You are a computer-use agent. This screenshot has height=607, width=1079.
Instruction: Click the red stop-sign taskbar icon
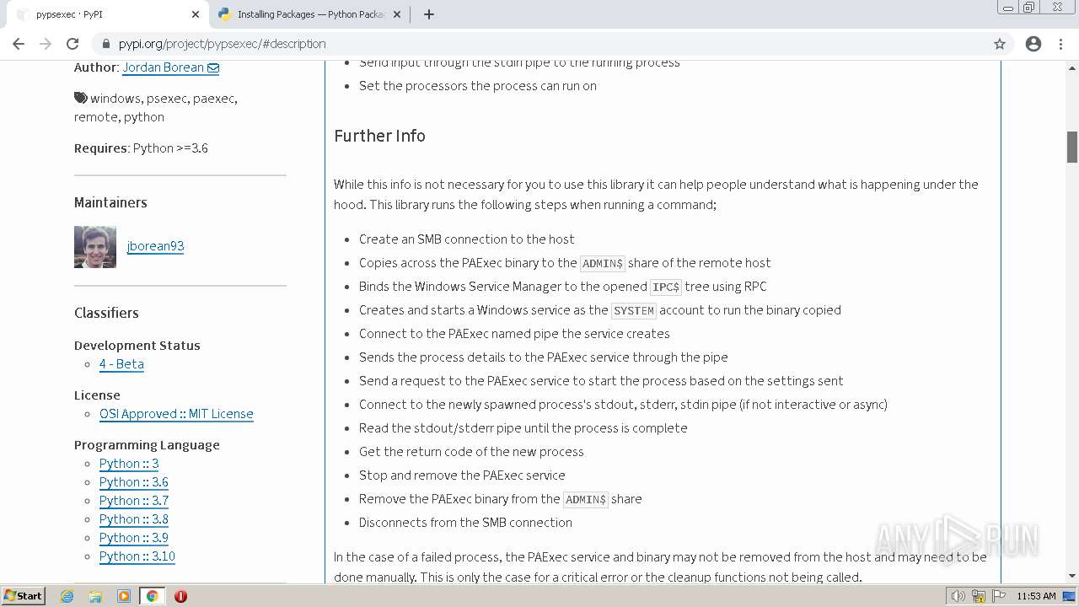point(180,596)
